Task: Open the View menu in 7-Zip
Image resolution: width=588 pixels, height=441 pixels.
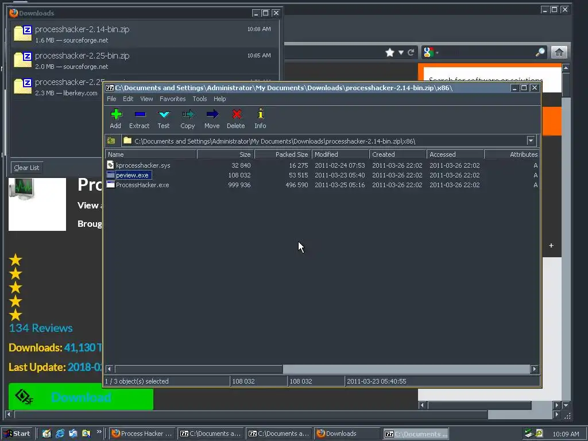Action: coord(146,99)
